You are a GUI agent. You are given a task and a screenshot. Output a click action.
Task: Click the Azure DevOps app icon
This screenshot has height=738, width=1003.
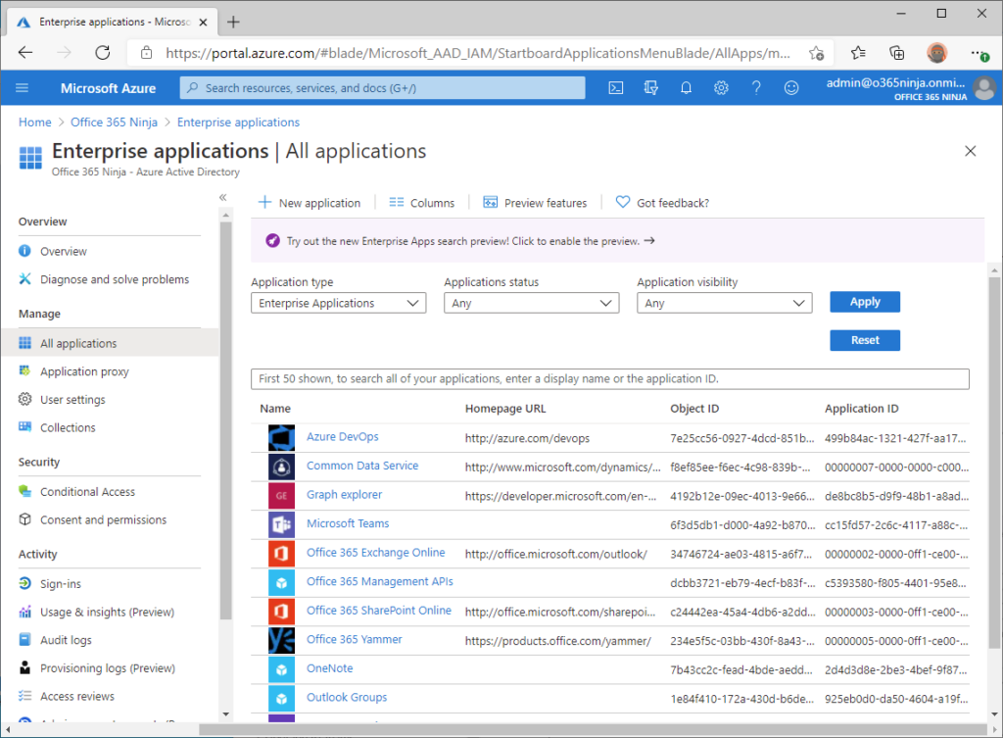(281, 437)
